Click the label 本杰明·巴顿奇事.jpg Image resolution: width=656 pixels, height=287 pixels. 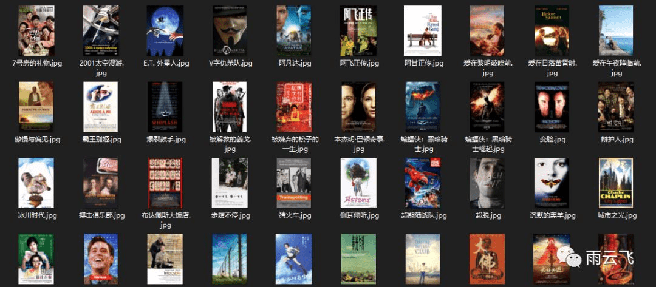click(360, 144)
